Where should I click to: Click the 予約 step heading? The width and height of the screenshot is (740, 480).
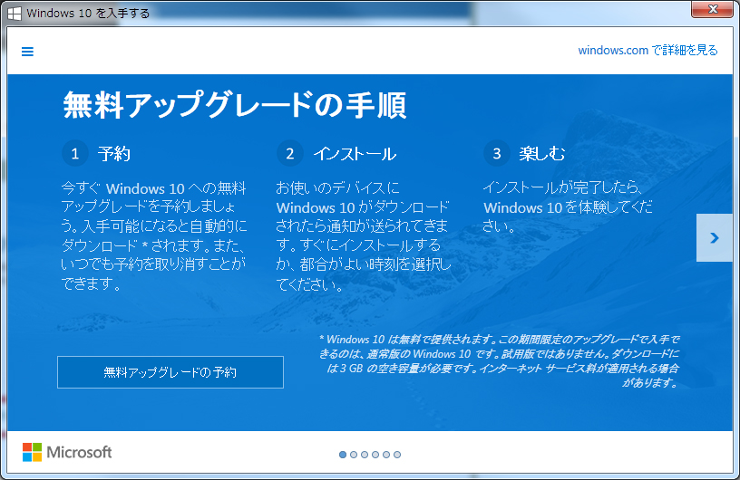point(113,154)
